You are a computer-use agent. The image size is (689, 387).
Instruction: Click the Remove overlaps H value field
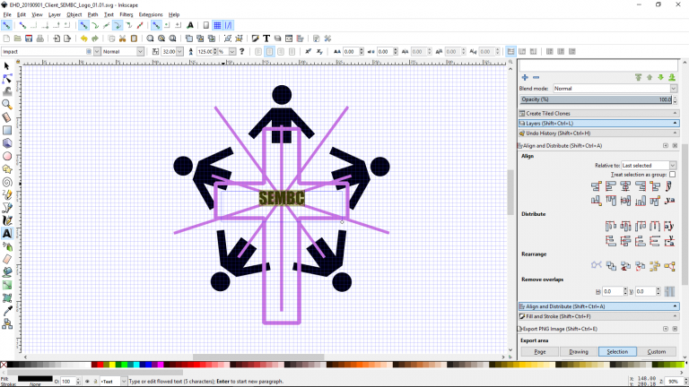point(613,291)
